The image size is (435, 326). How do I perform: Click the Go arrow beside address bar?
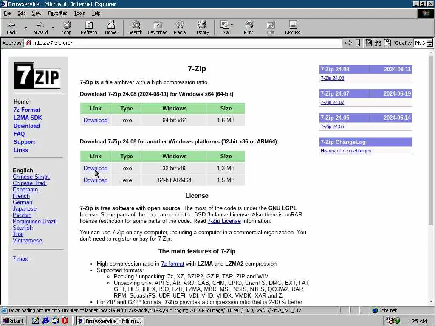348,43
